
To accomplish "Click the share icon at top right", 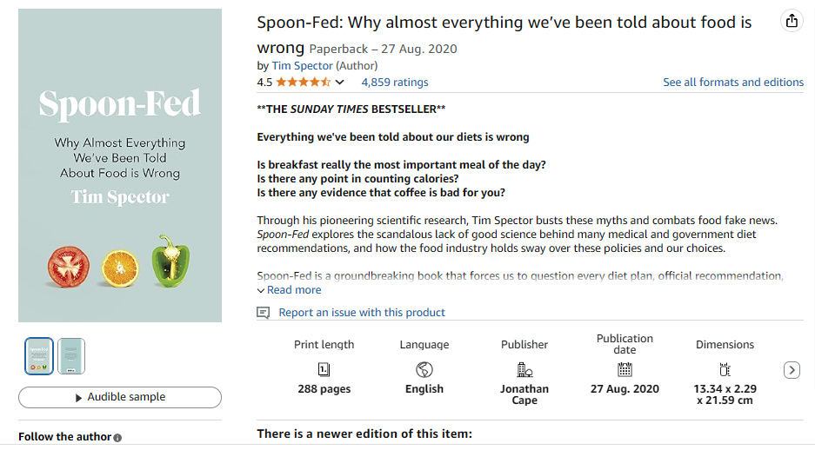I will [x=792, y=22].
